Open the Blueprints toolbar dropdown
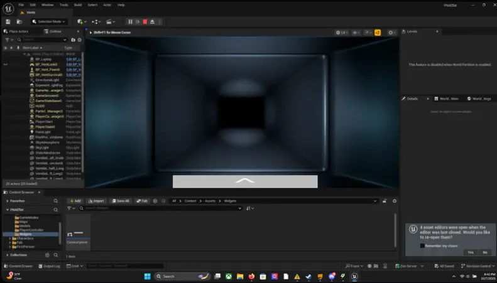 coord(96,21)
